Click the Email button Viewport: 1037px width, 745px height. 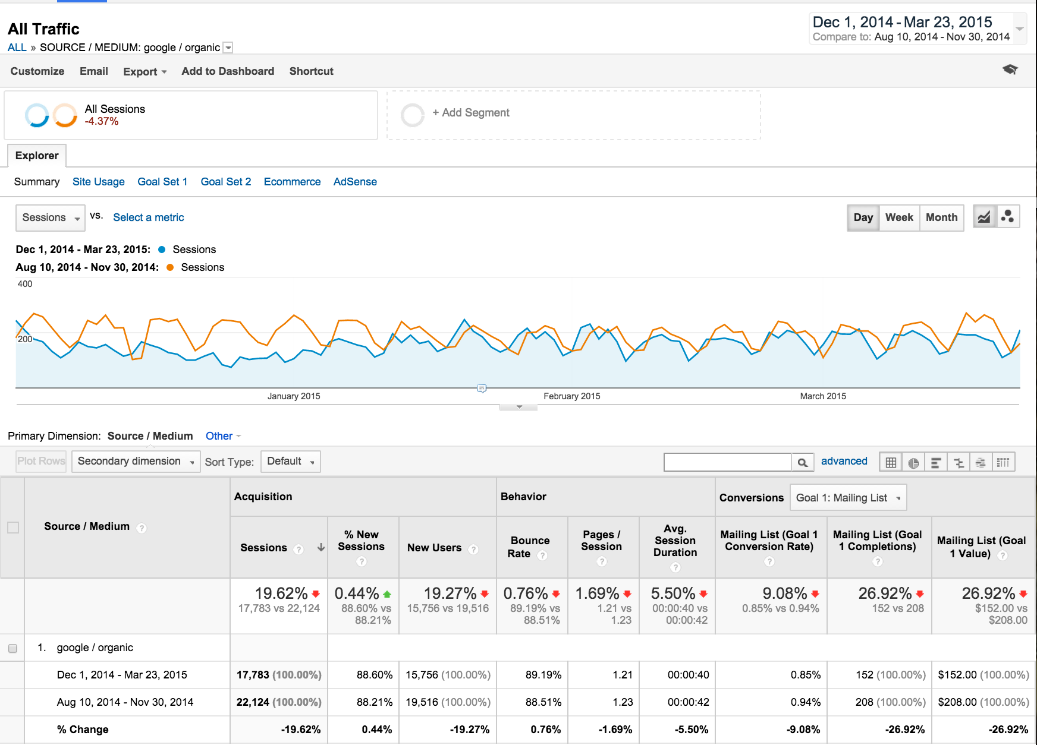tap(94, 71)
